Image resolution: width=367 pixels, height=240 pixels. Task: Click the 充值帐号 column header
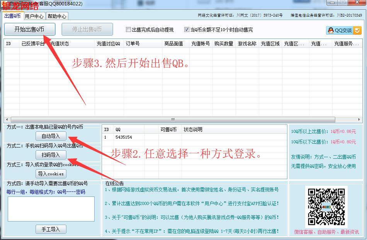pyautogui.click(x=200, y=44)
